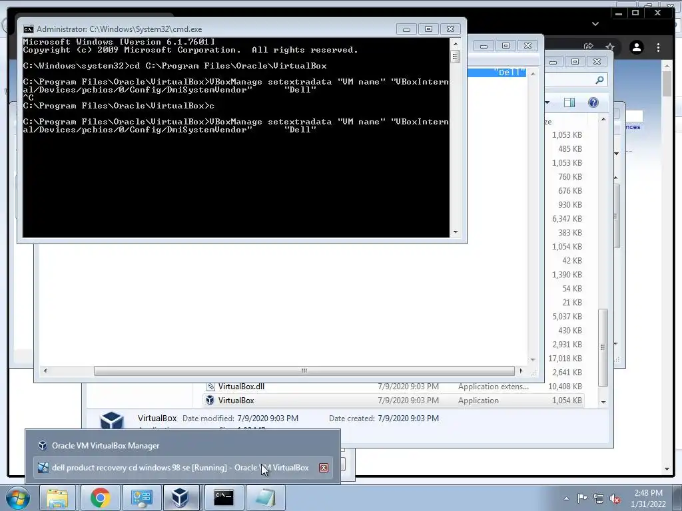Close the running VM from the taskbar preview
The width and height of the screenshot is (682, 511).
[x=324, y=468]
